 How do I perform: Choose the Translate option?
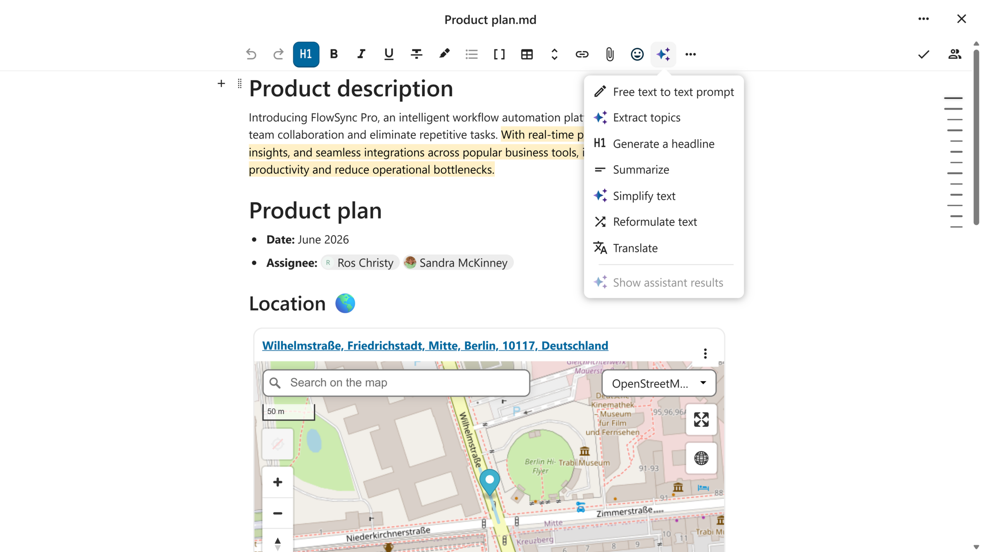(x=664, y=248)
